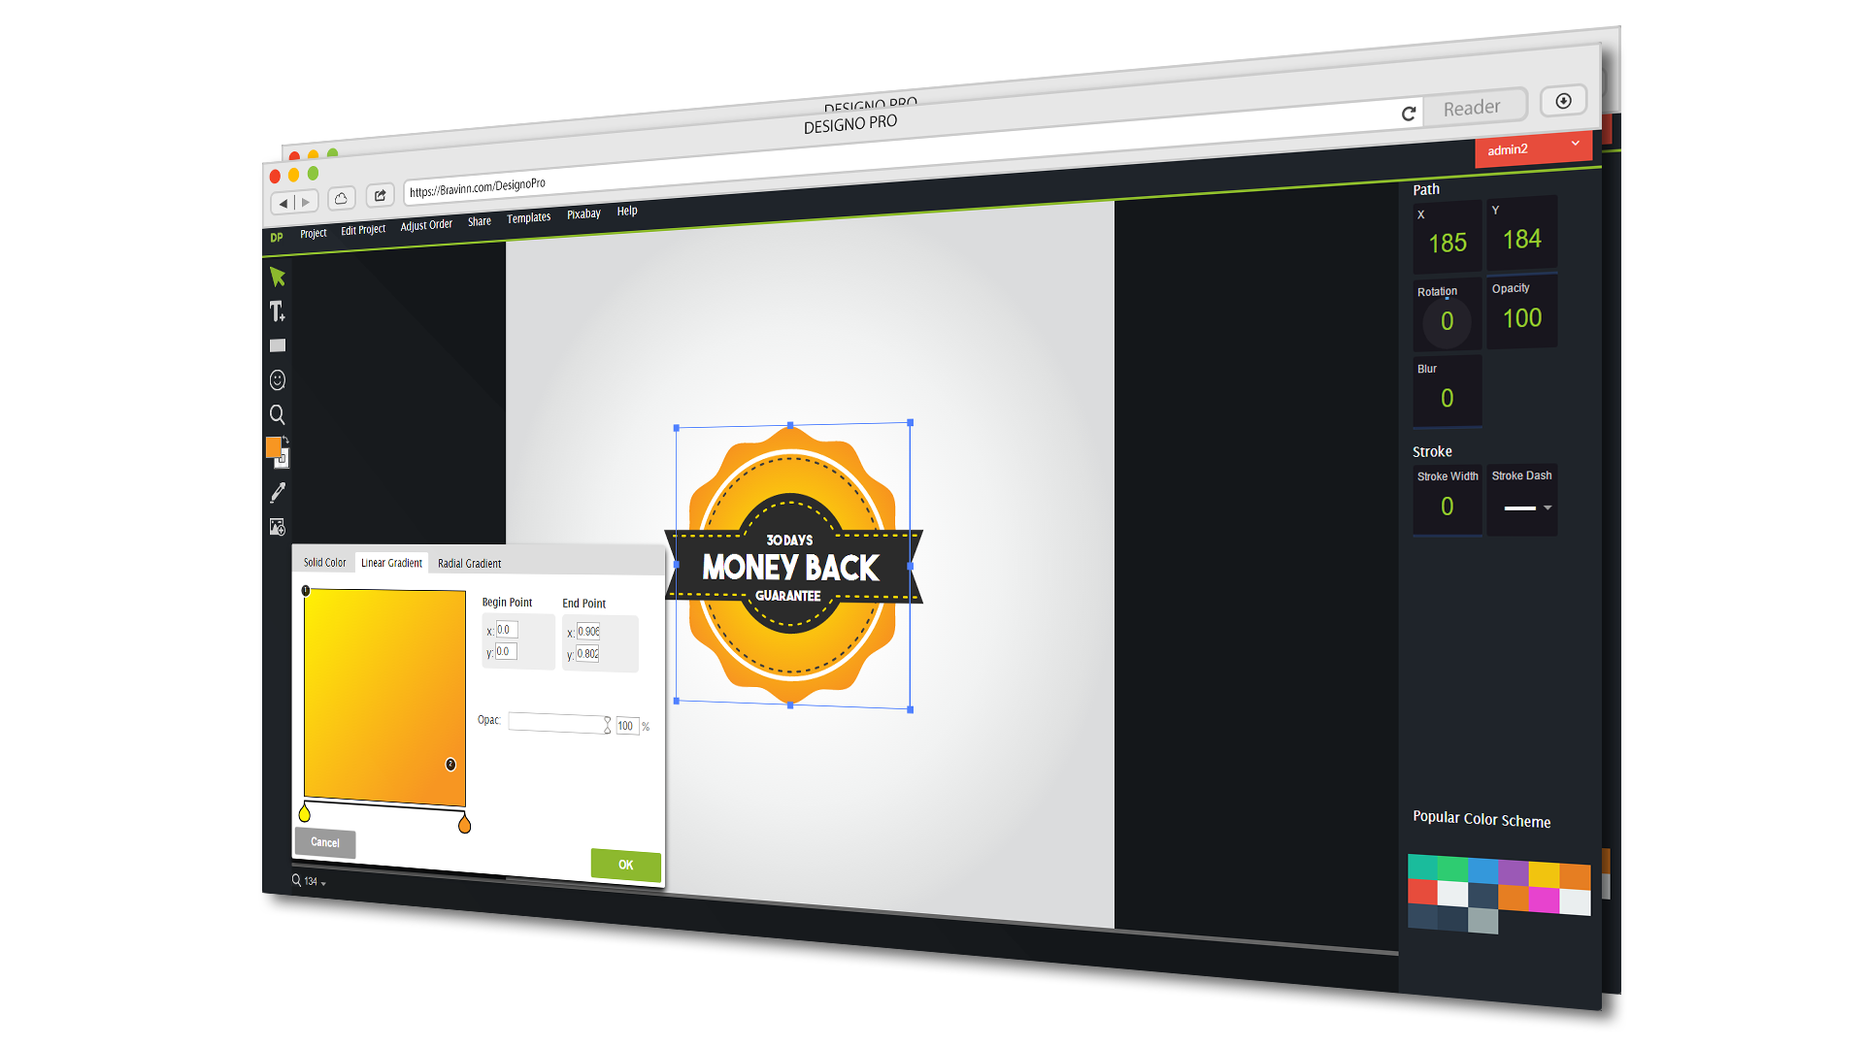Select the add text tool
1864x1048 pixels.
[277, 311]
